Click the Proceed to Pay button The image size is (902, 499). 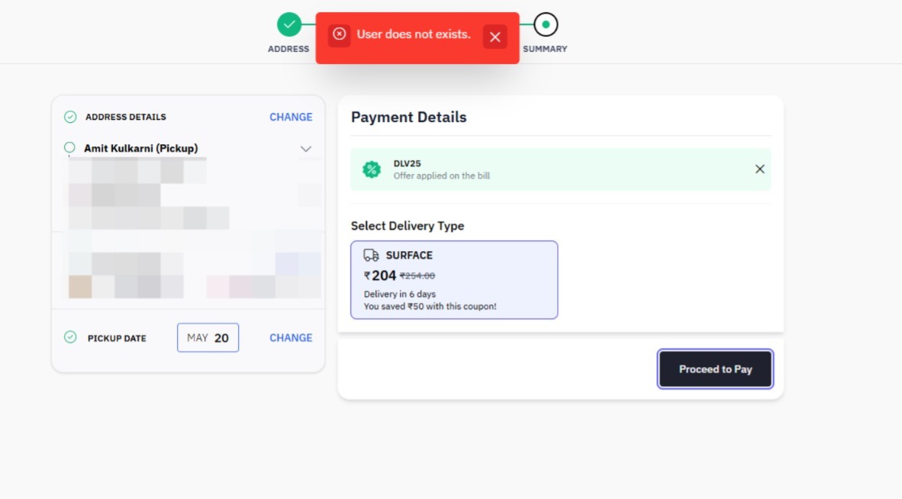[715, 369]
